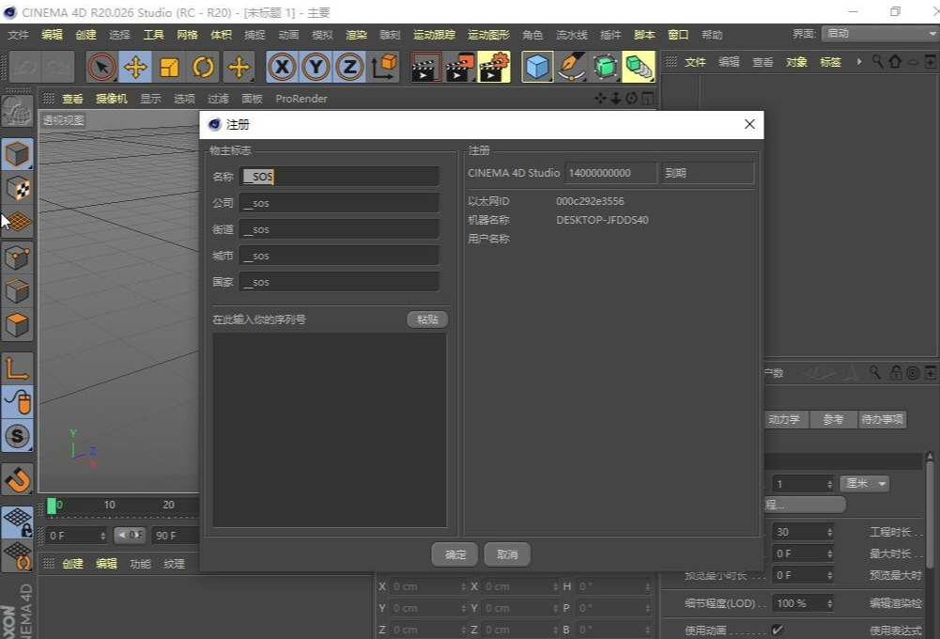
Task: Click Render to Picture Viewer icon
Action: point(460,67)
